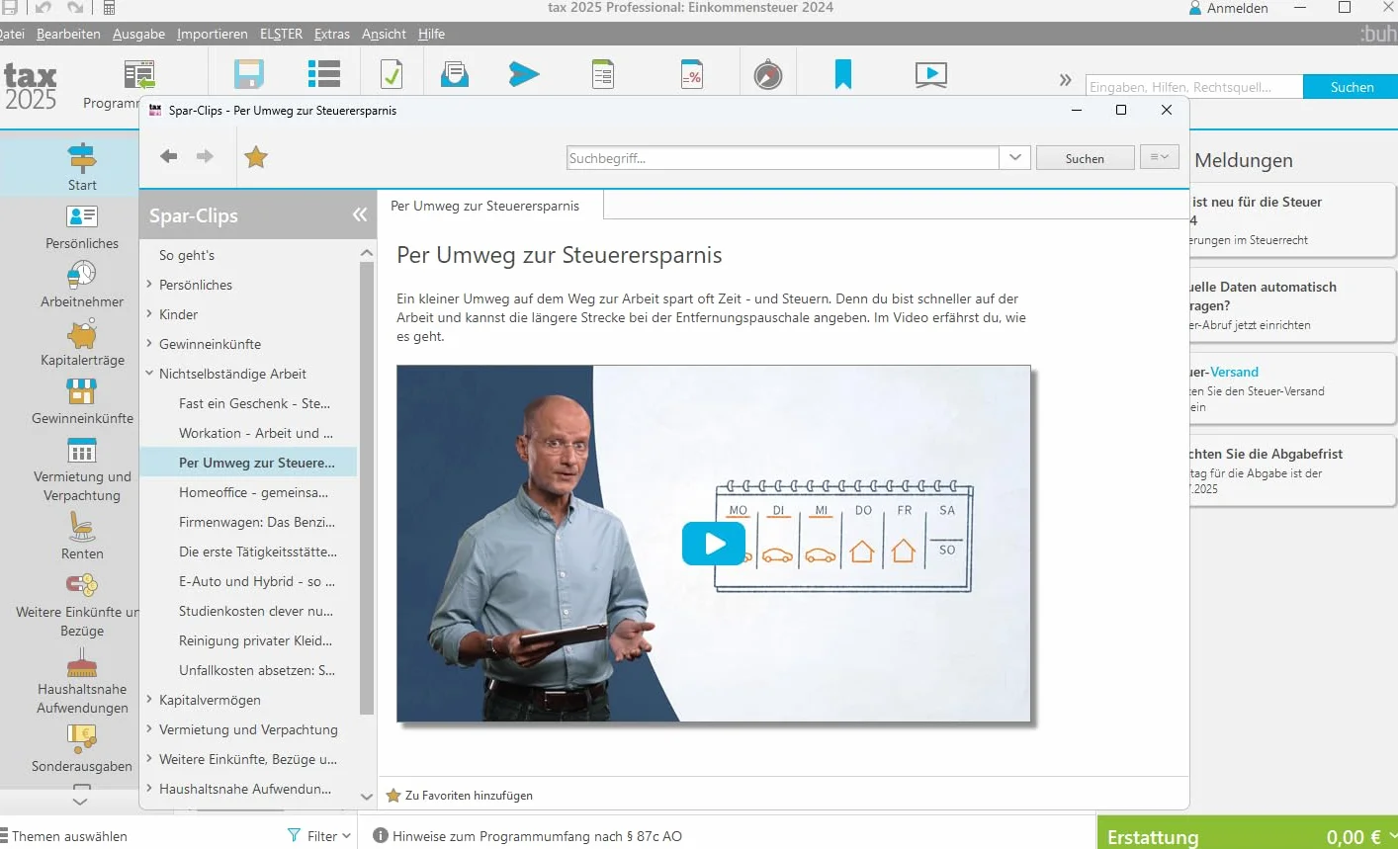Click the blue bookmark toolbar icon
This screenshot has width=1398, height=849.
pos(843,74)
